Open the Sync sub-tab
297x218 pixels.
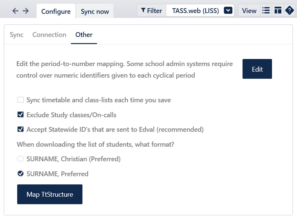coord(16,35)
